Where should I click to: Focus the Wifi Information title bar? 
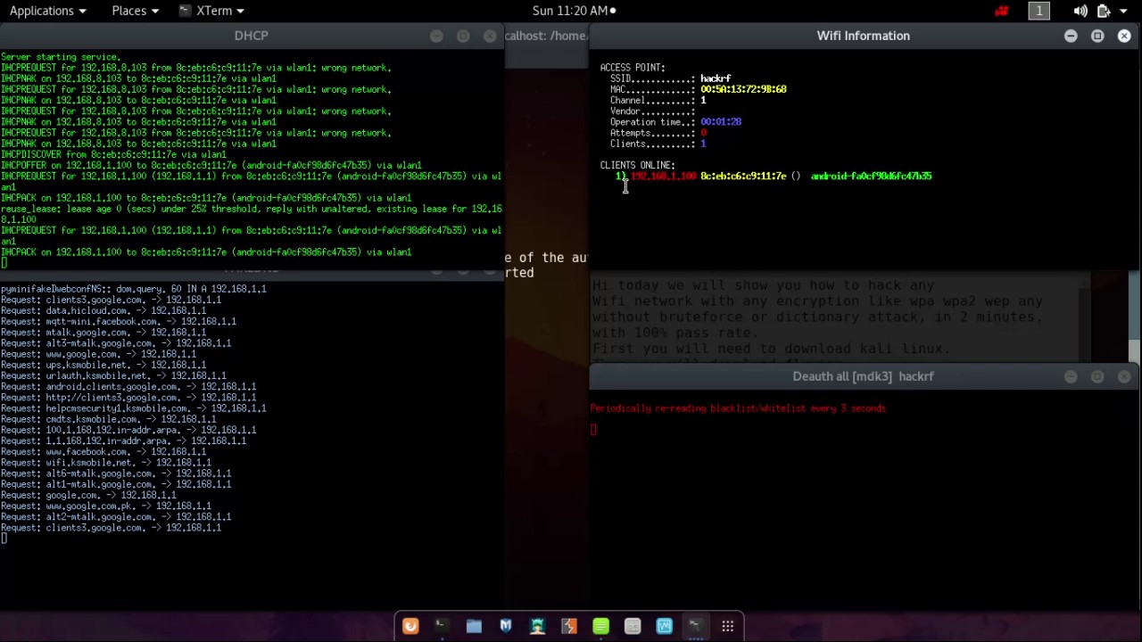(x=863, y=36)
